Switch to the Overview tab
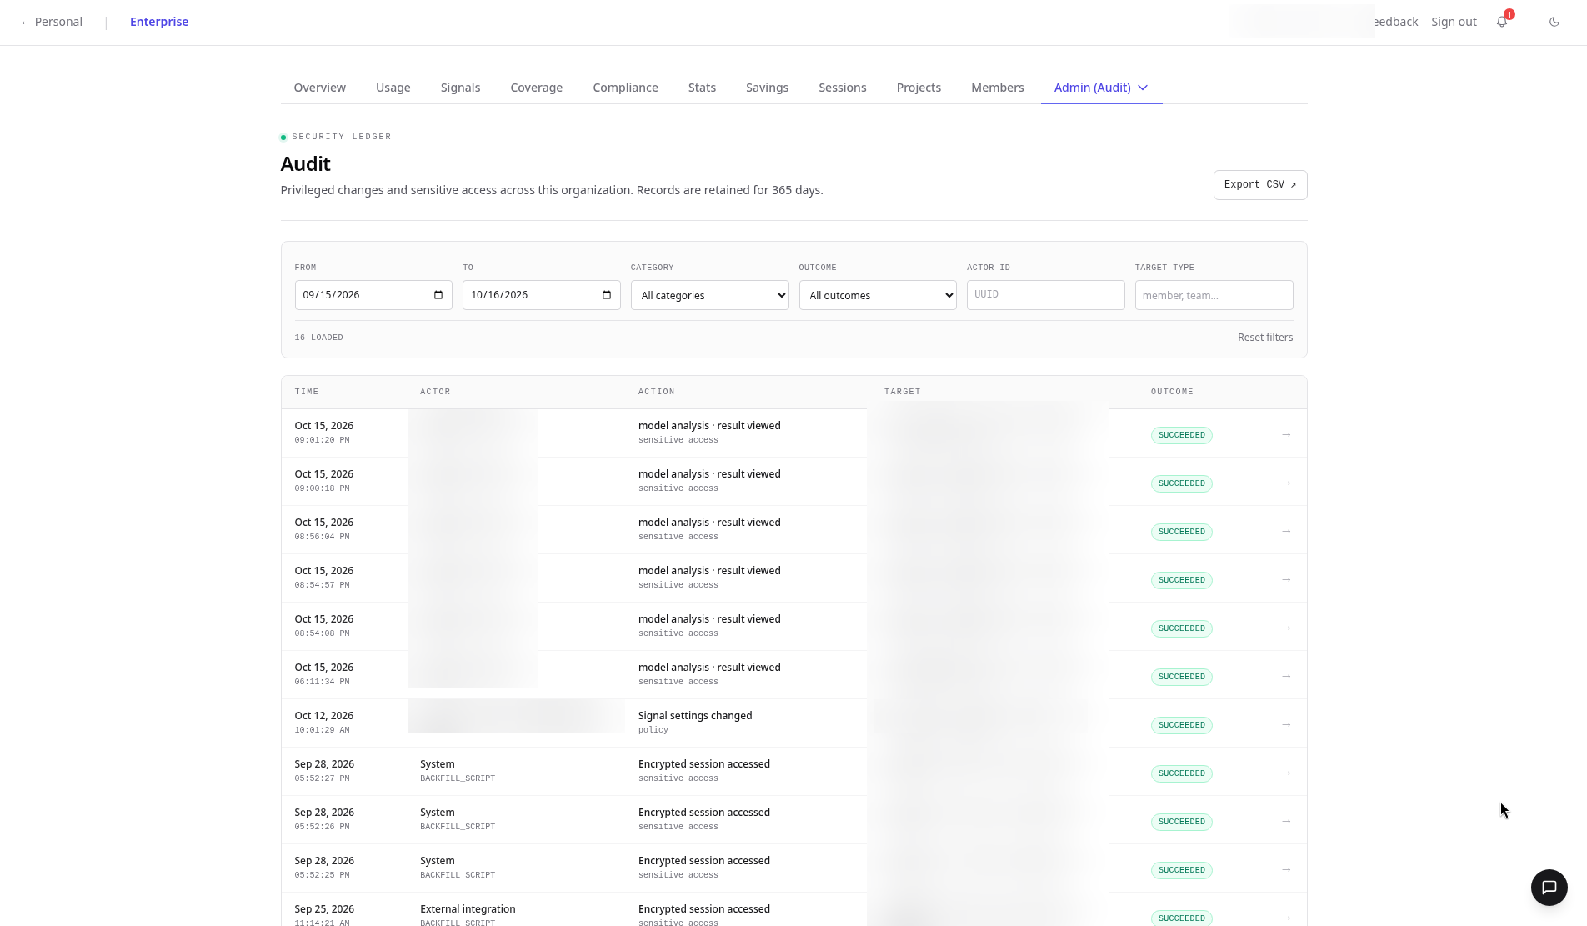 tap(319, 88)
